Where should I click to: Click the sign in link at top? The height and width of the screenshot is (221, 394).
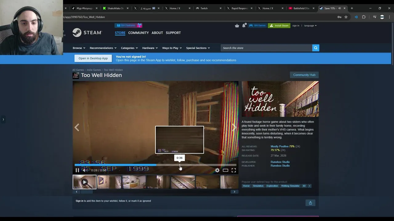click(296, 25)
